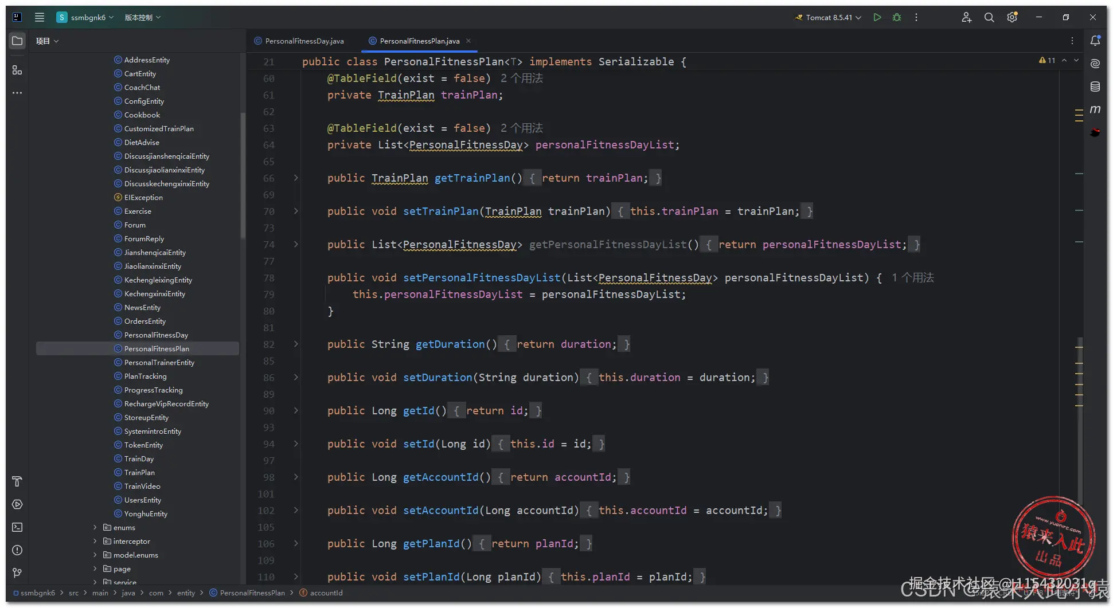The height and width of the screenshot is (608, 1113).
Task: Open IDE settings gear icon
Action: [1012, 17]
